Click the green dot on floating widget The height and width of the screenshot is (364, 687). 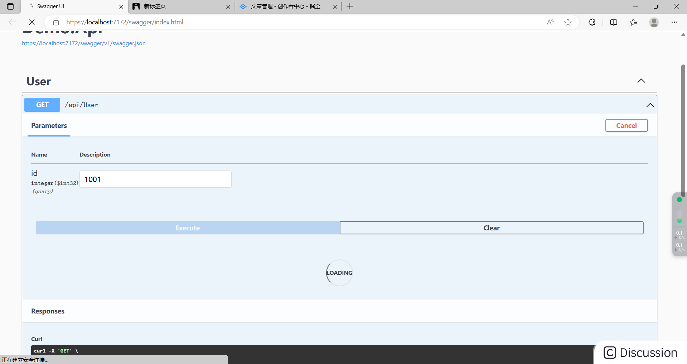pyautogui.click(x=679, y=200)
